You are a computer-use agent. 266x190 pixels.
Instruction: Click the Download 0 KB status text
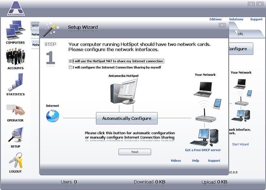[x=149, y=182]
